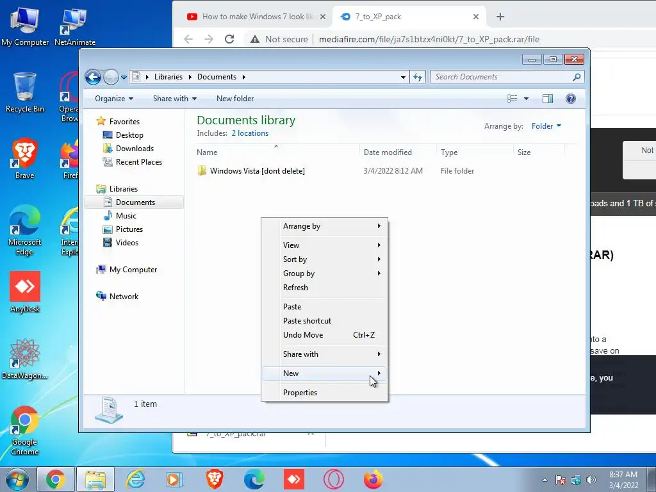The image size is (656, 492).
Task: Sort by the Type column header
Action: [x=475, y=152]
